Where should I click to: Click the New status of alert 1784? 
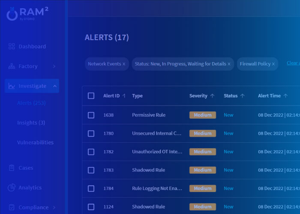(x=228, y=188)
